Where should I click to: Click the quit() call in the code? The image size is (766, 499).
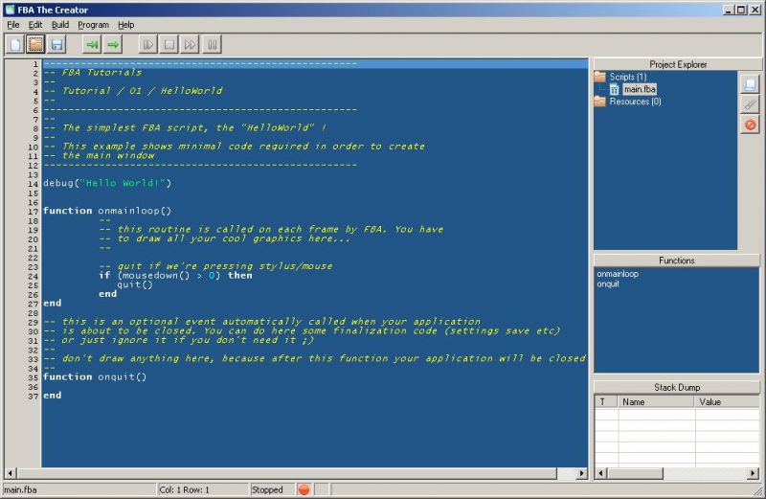[x=135, y=284]
